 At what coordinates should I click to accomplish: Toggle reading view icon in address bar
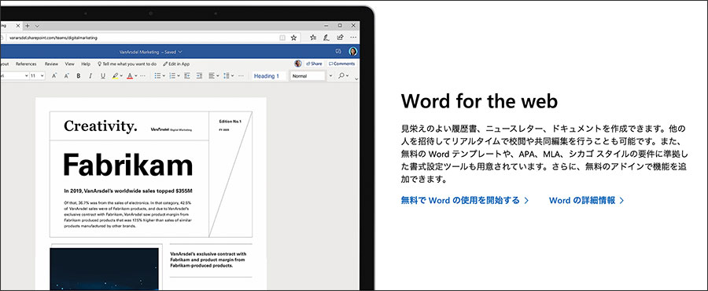(x=282, y=38)
